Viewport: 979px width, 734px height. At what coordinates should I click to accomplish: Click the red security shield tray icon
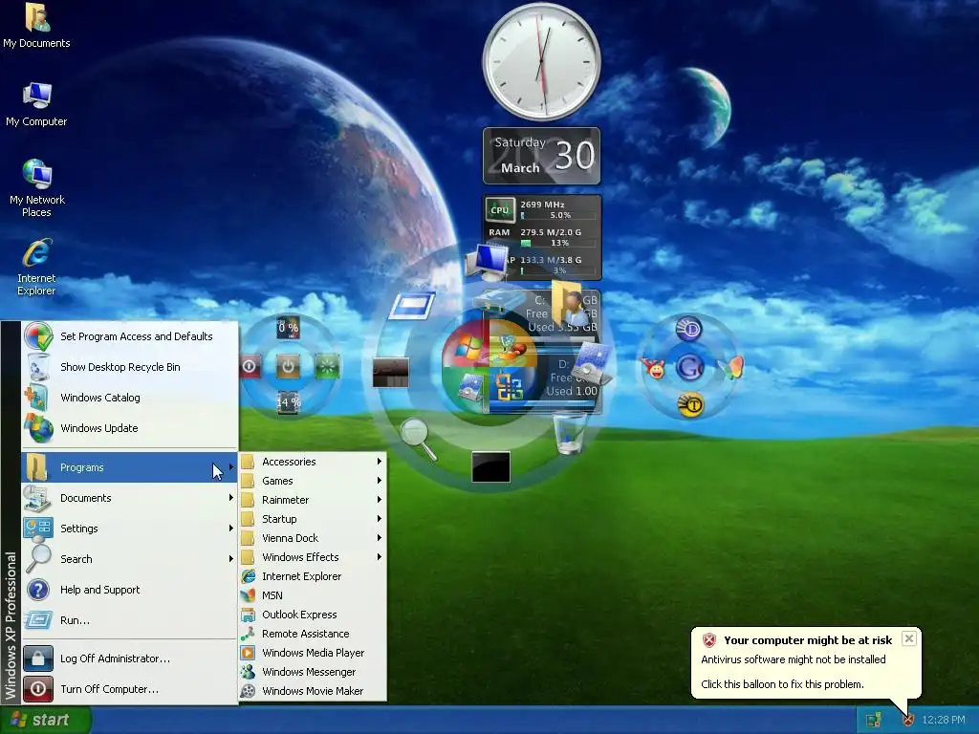point(908,720)
